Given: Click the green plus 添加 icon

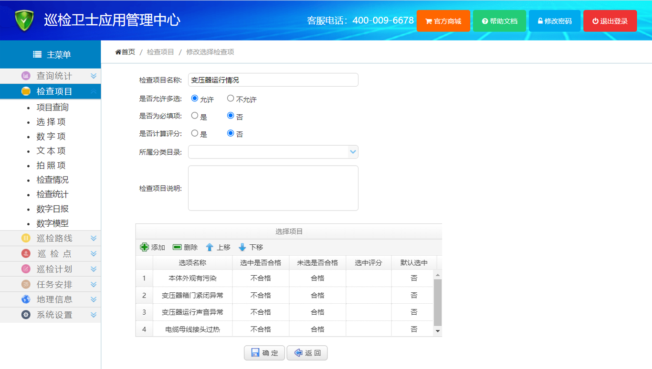Looking at the screenshot, I should pos(144,247).
